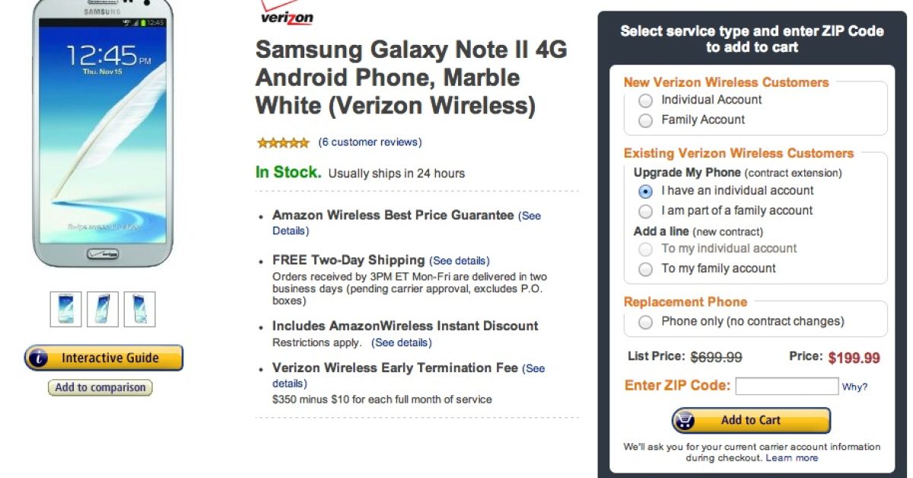Open the 6 customer reviews link
This screenshot has width=913, height=478.
(x=370, y=142)
